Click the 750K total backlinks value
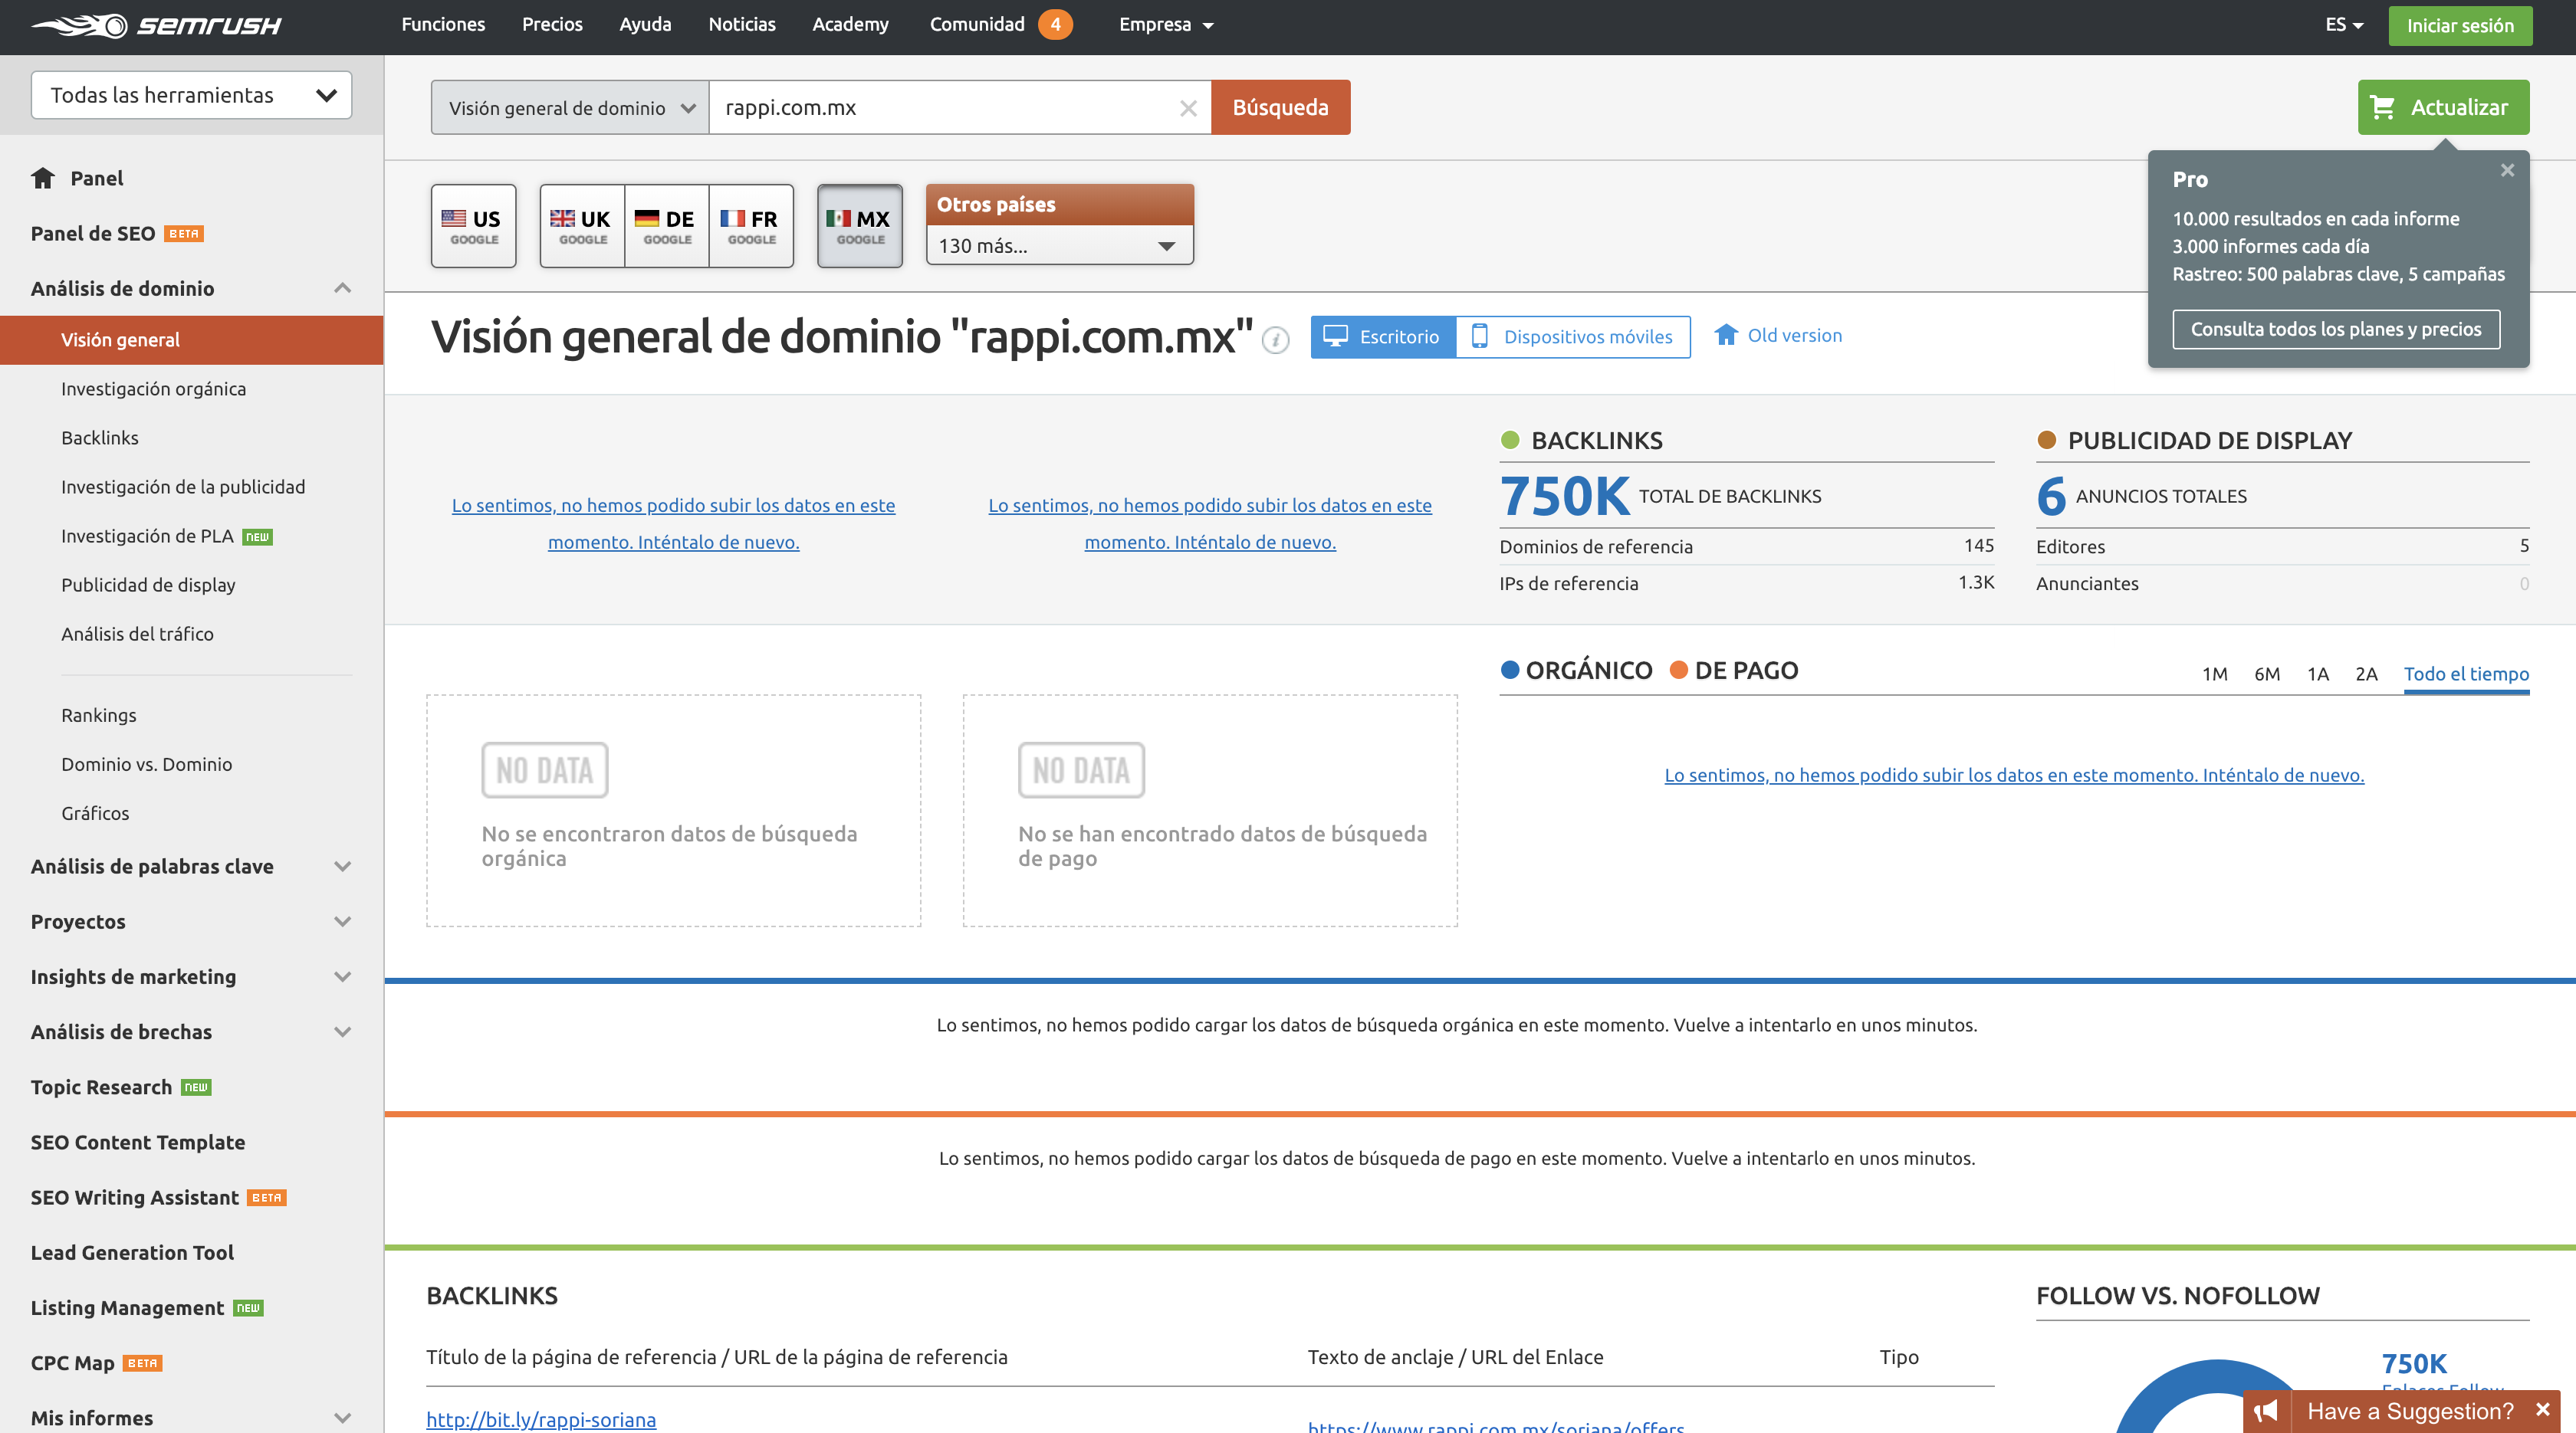Image resolution: width=2576 pixels, height=1433 pixels. click(1565, 496)
